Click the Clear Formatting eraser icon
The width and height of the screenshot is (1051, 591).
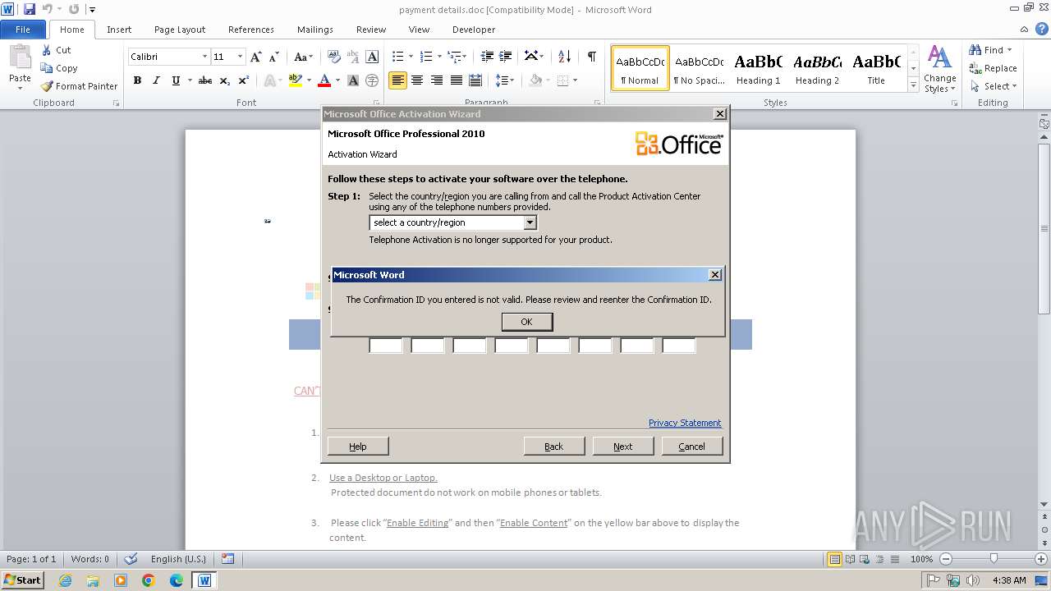point(333,57)
